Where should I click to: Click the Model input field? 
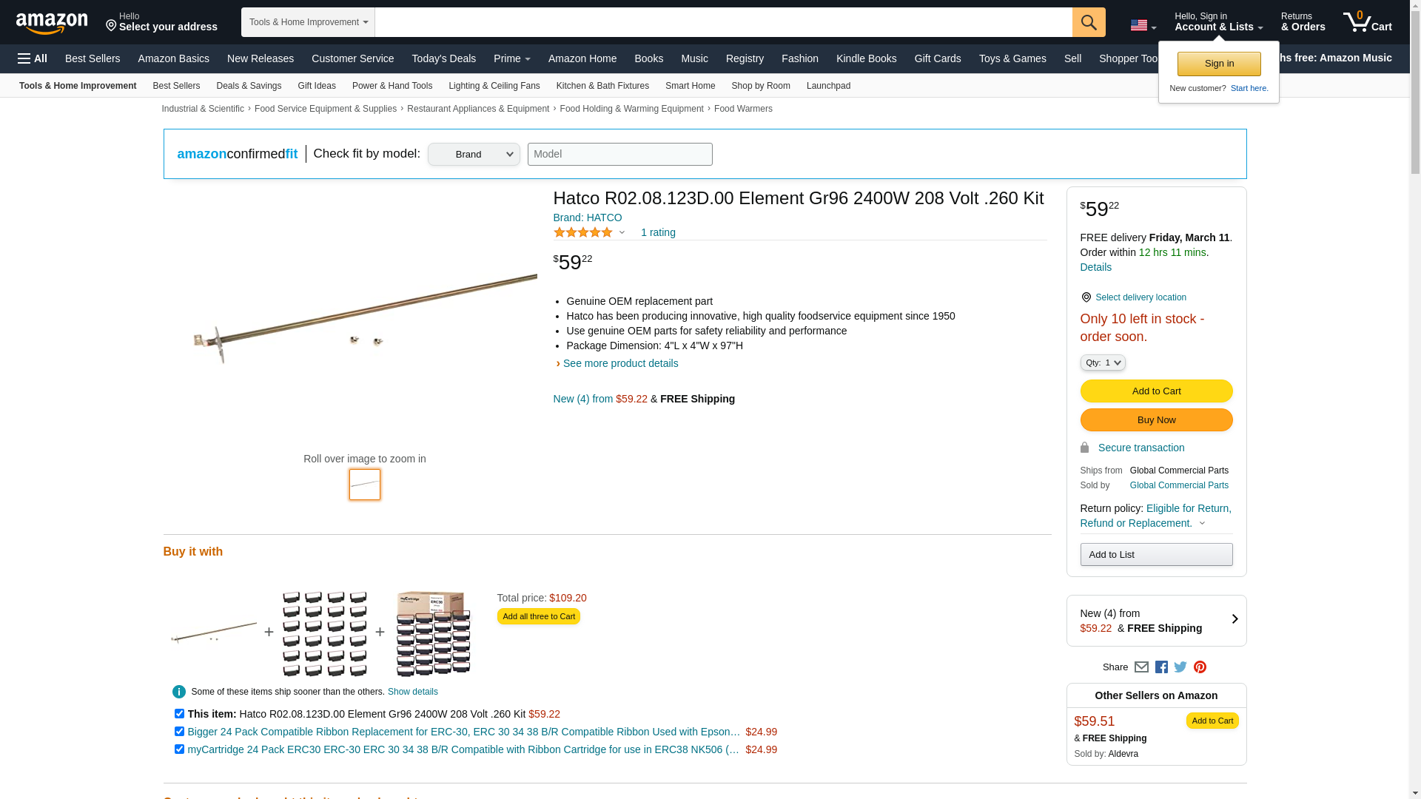point(619,154)
